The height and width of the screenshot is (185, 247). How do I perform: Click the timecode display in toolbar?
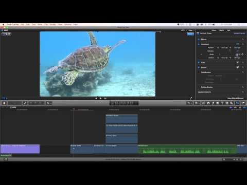(x=124, y=103)
